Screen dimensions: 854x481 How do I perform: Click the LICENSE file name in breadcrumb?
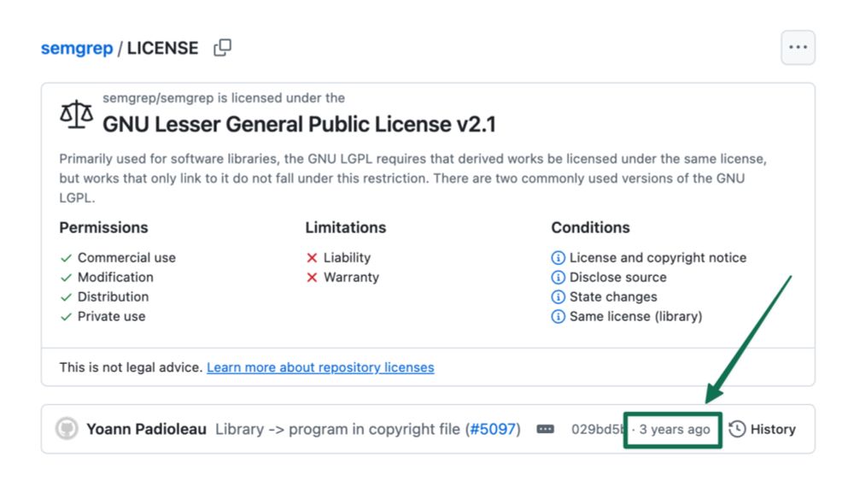(x=163, y=48)
